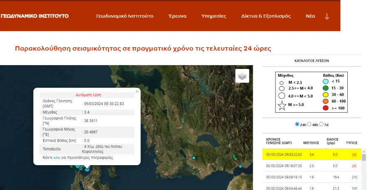
Task: Click the down arrow in navigation bar
Action: 327,16
